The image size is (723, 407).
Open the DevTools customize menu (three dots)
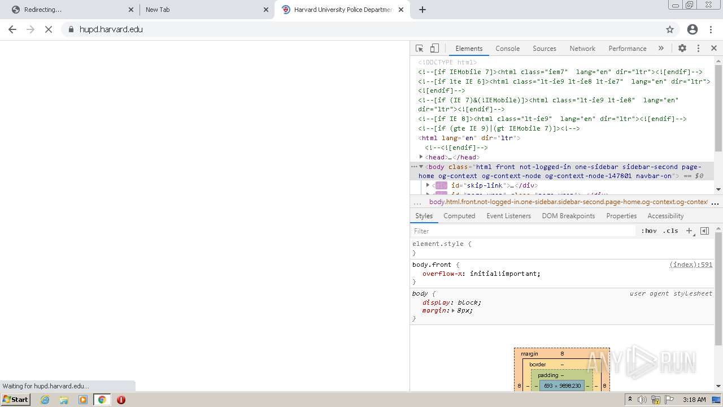(x=698, y=49)
